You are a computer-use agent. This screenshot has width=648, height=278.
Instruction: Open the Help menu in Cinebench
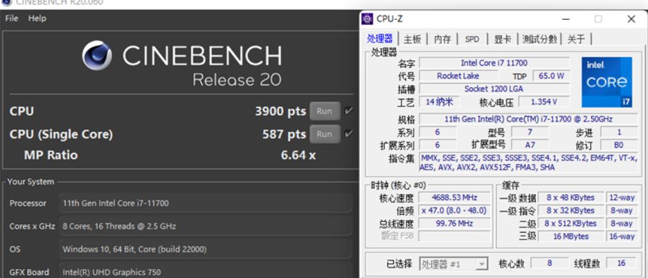click(x=37, y=18)
